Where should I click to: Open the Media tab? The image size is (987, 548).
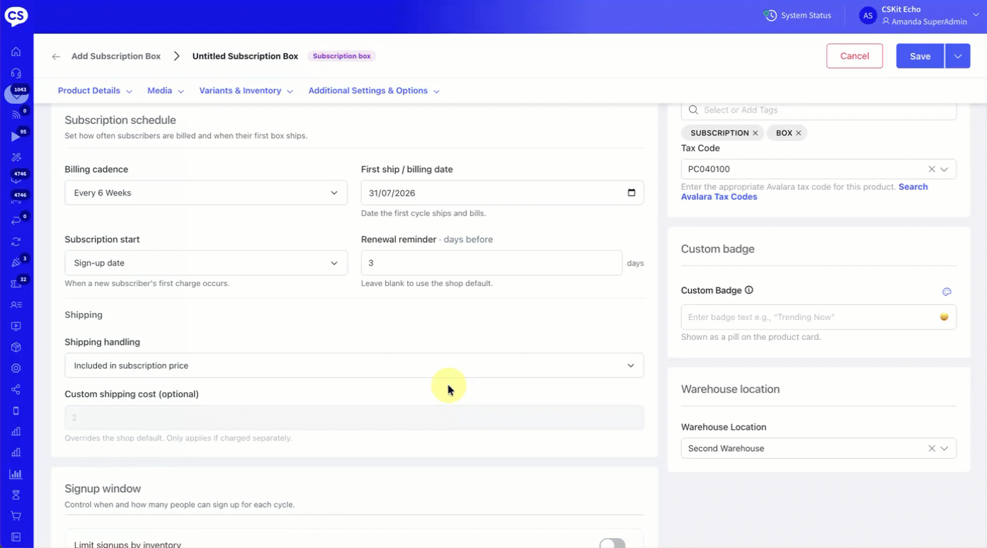(x=166, y=91)
